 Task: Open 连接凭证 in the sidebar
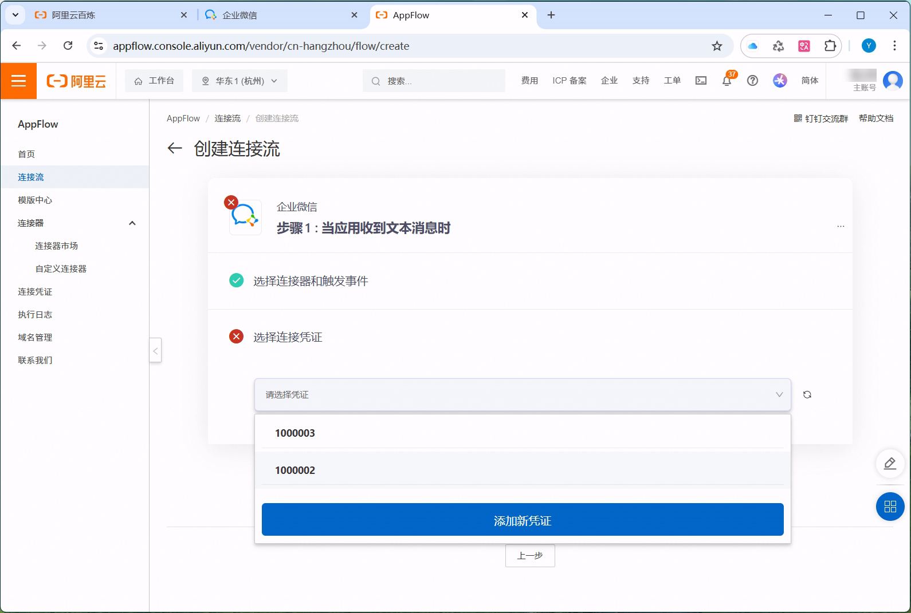(x=35, y=291)
